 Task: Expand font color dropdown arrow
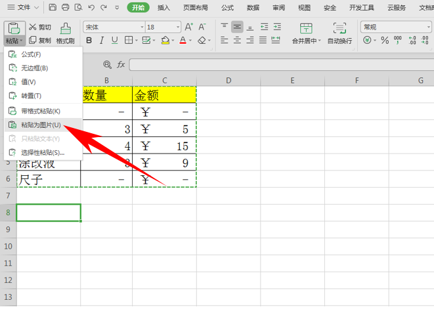pyautogui.click(x=190, y=41)
